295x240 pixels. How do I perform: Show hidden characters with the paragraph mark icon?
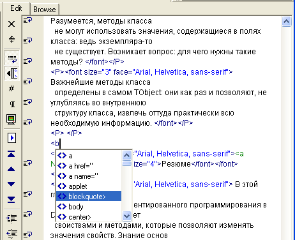12,104
